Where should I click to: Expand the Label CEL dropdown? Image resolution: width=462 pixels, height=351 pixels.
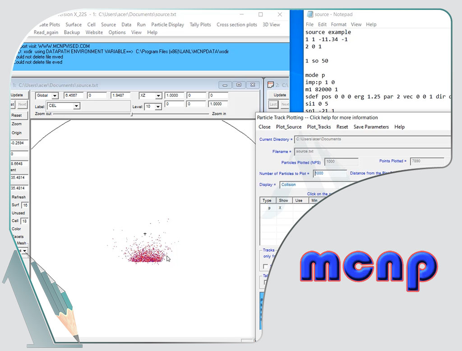[x=76, y=106]
